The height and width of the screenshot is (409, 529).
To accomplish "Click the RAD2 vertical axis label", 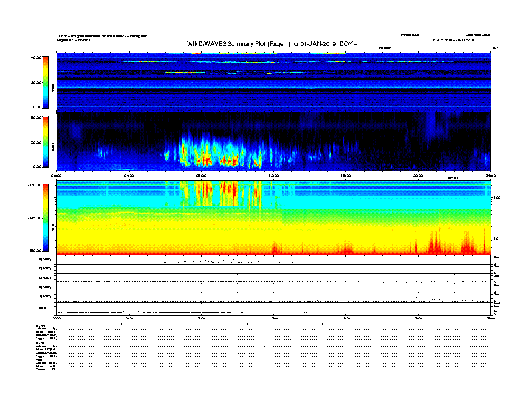I will tap(53, 88).
